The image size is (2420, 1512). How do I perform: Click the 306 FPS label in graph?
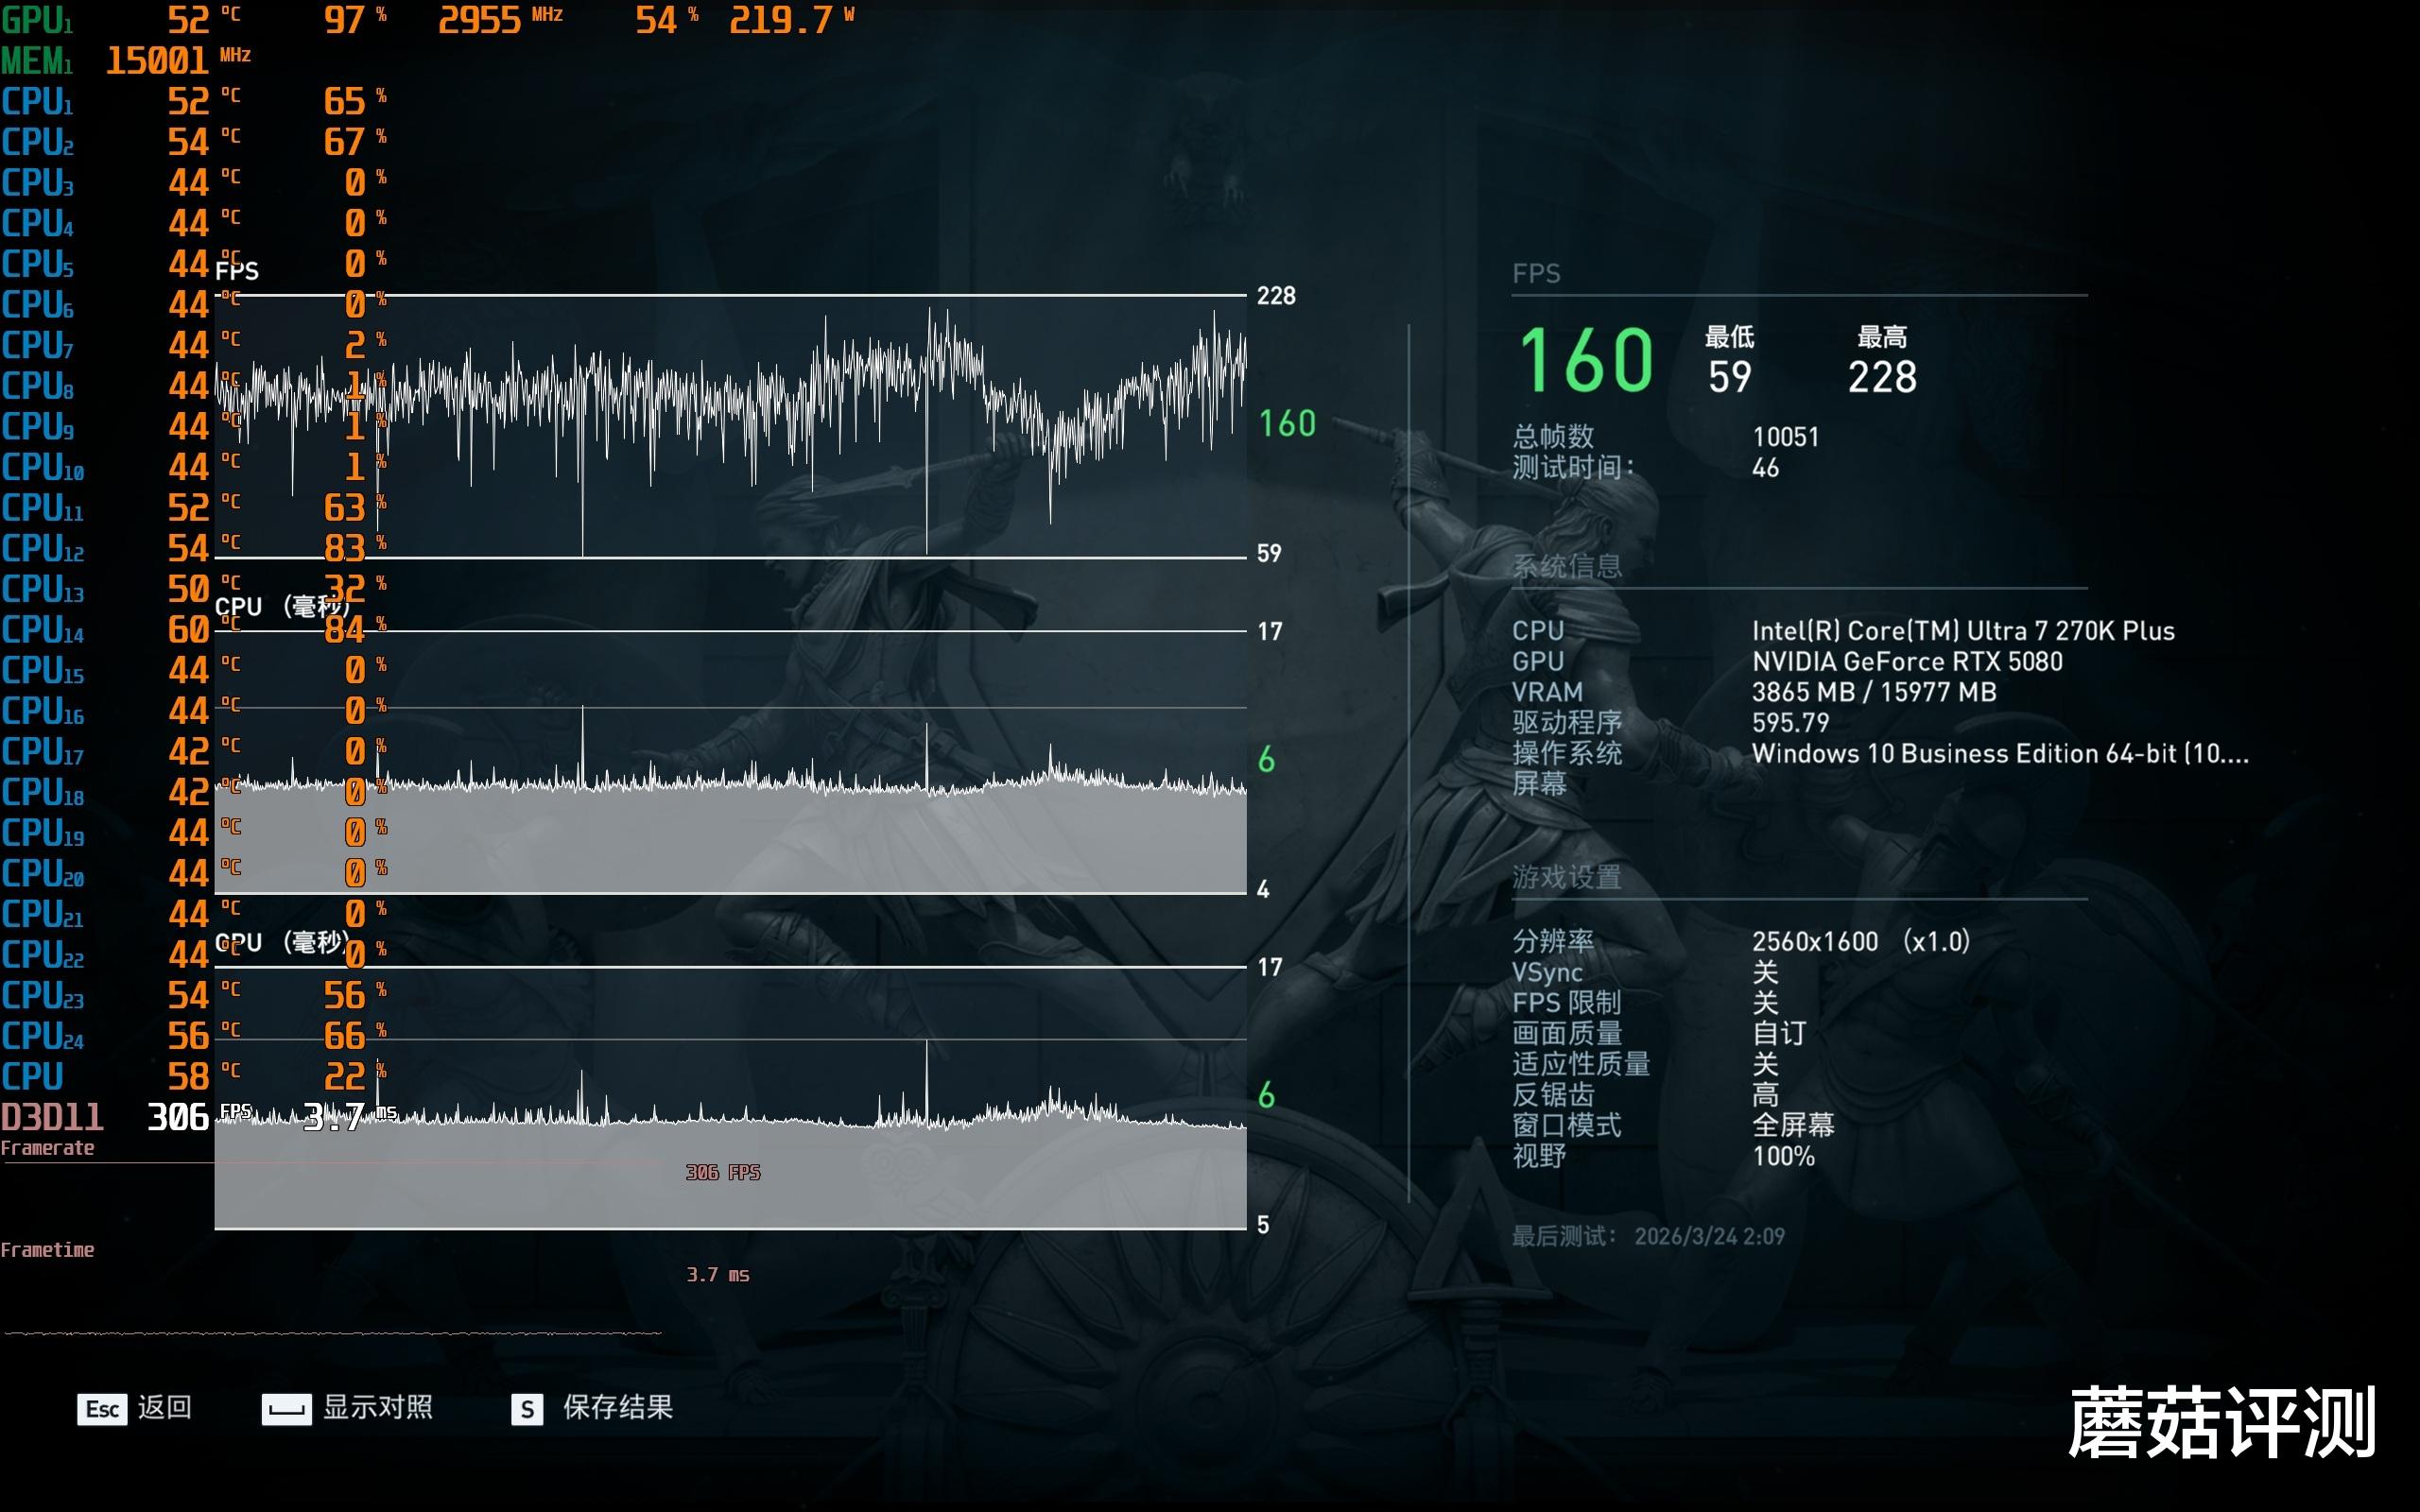pyautogui.click(x=722, y=1172)
